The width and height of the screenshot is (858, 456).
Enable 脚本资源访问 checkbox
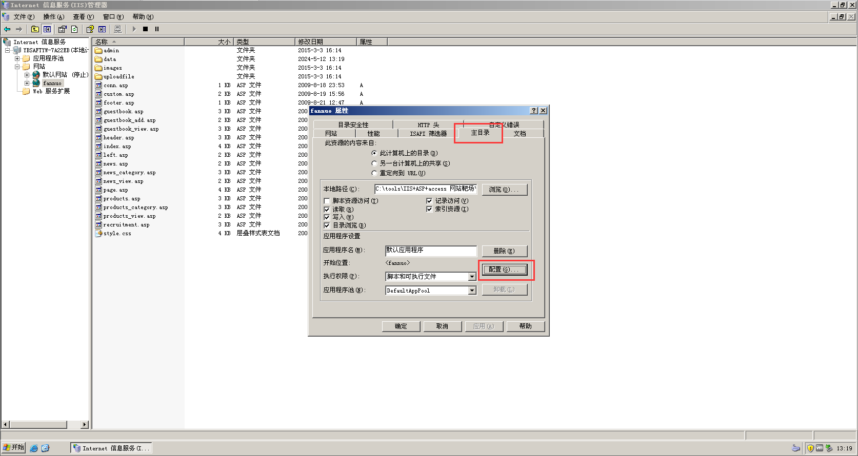point(327,201)
